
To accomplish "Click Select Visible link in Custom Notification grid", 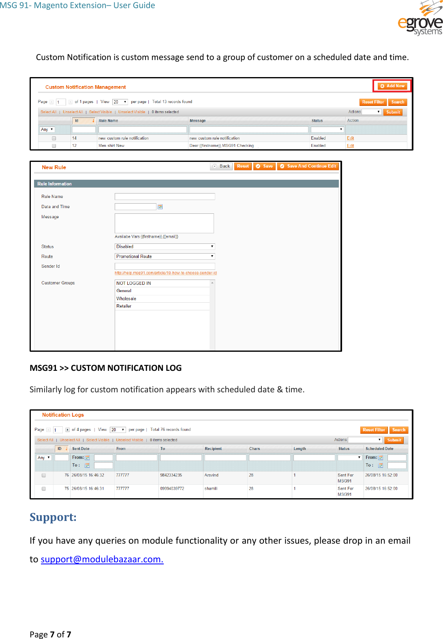I will 101,112.
